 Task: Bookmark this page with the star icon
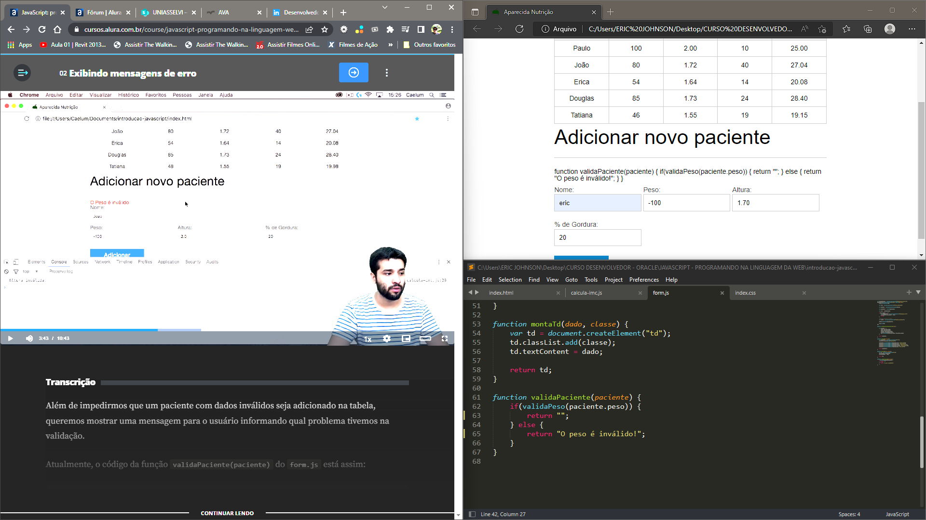(x=325, y=29)
